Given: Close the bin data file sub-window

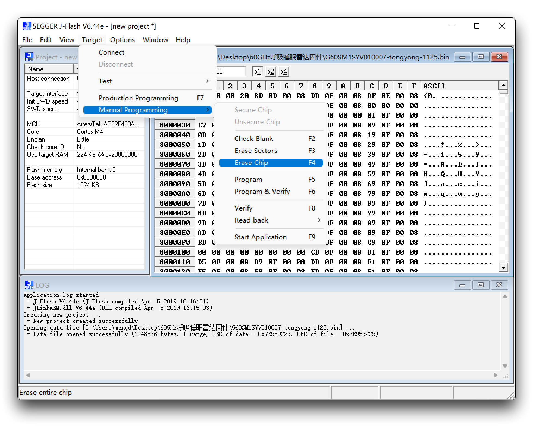Looking at the screenshot, I should click(x=499, y=57).
